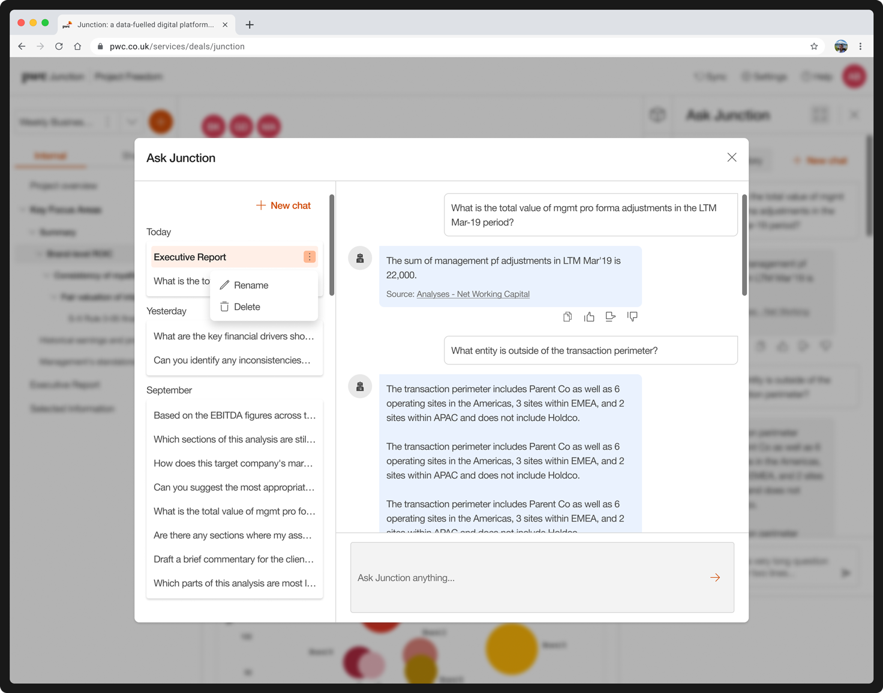Click the browser home icon

pos(77,46)
